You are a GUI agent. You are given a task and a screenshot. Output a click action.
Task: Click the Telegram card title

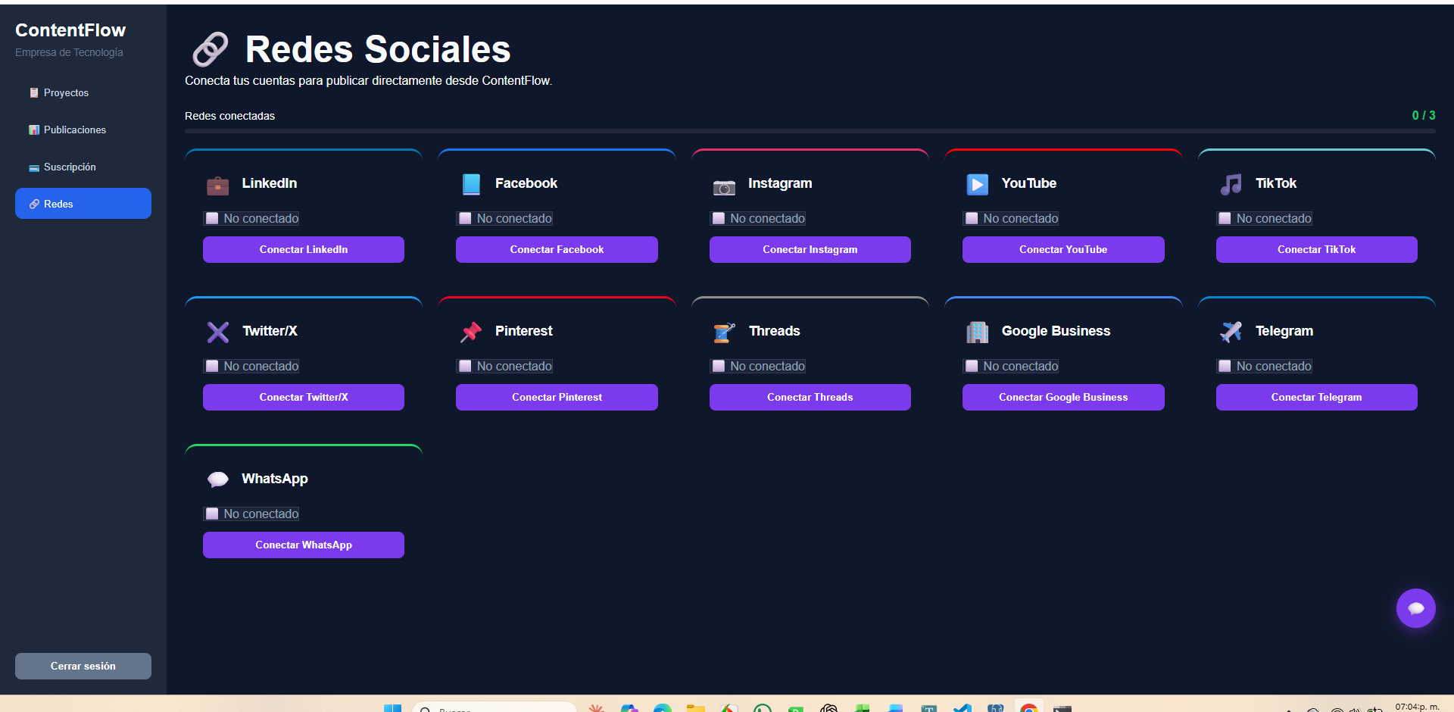(1284, 331)
